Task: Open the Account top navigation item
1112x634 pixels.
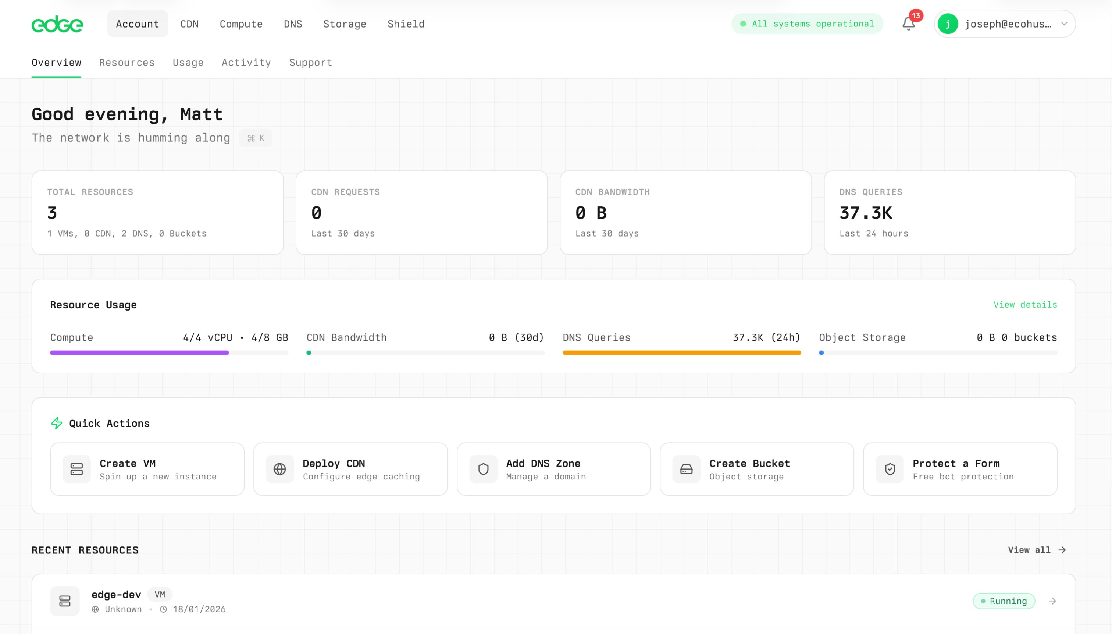Action: click(138, 24)
